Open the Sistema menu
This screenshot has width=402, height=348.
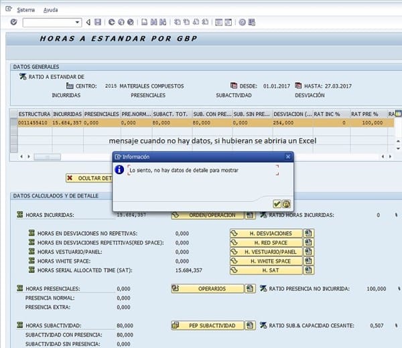tap(26, 10)
